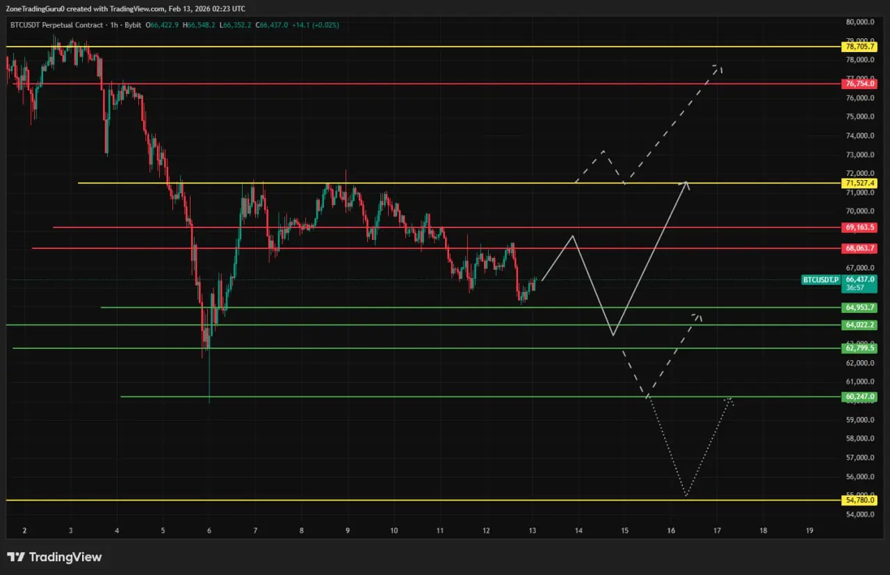Click the 54,000.0 price scale tick

pos(859,515)
